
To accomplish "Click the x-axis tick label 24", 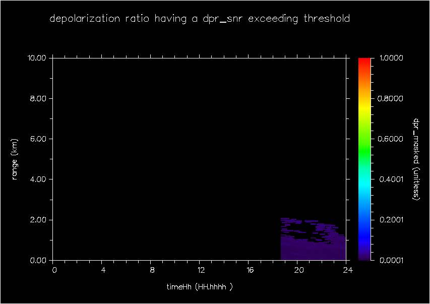I will [348, 270].
